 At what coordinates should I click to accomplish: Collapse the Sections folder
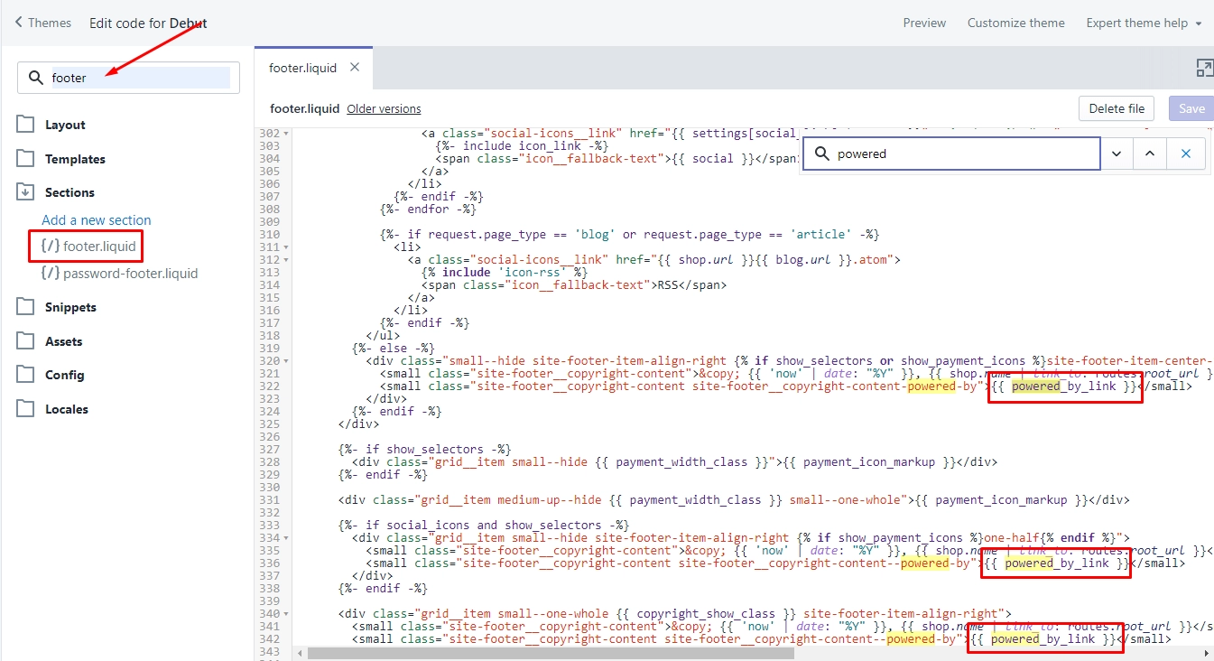[70, 192]
